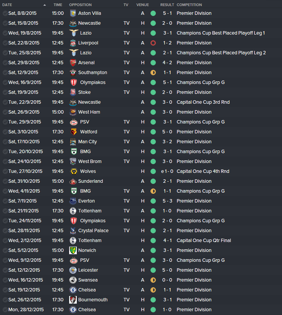Click the Arsenal club badge
The width and height of the screenshot is (282, 315).
[x=73, y=63]
